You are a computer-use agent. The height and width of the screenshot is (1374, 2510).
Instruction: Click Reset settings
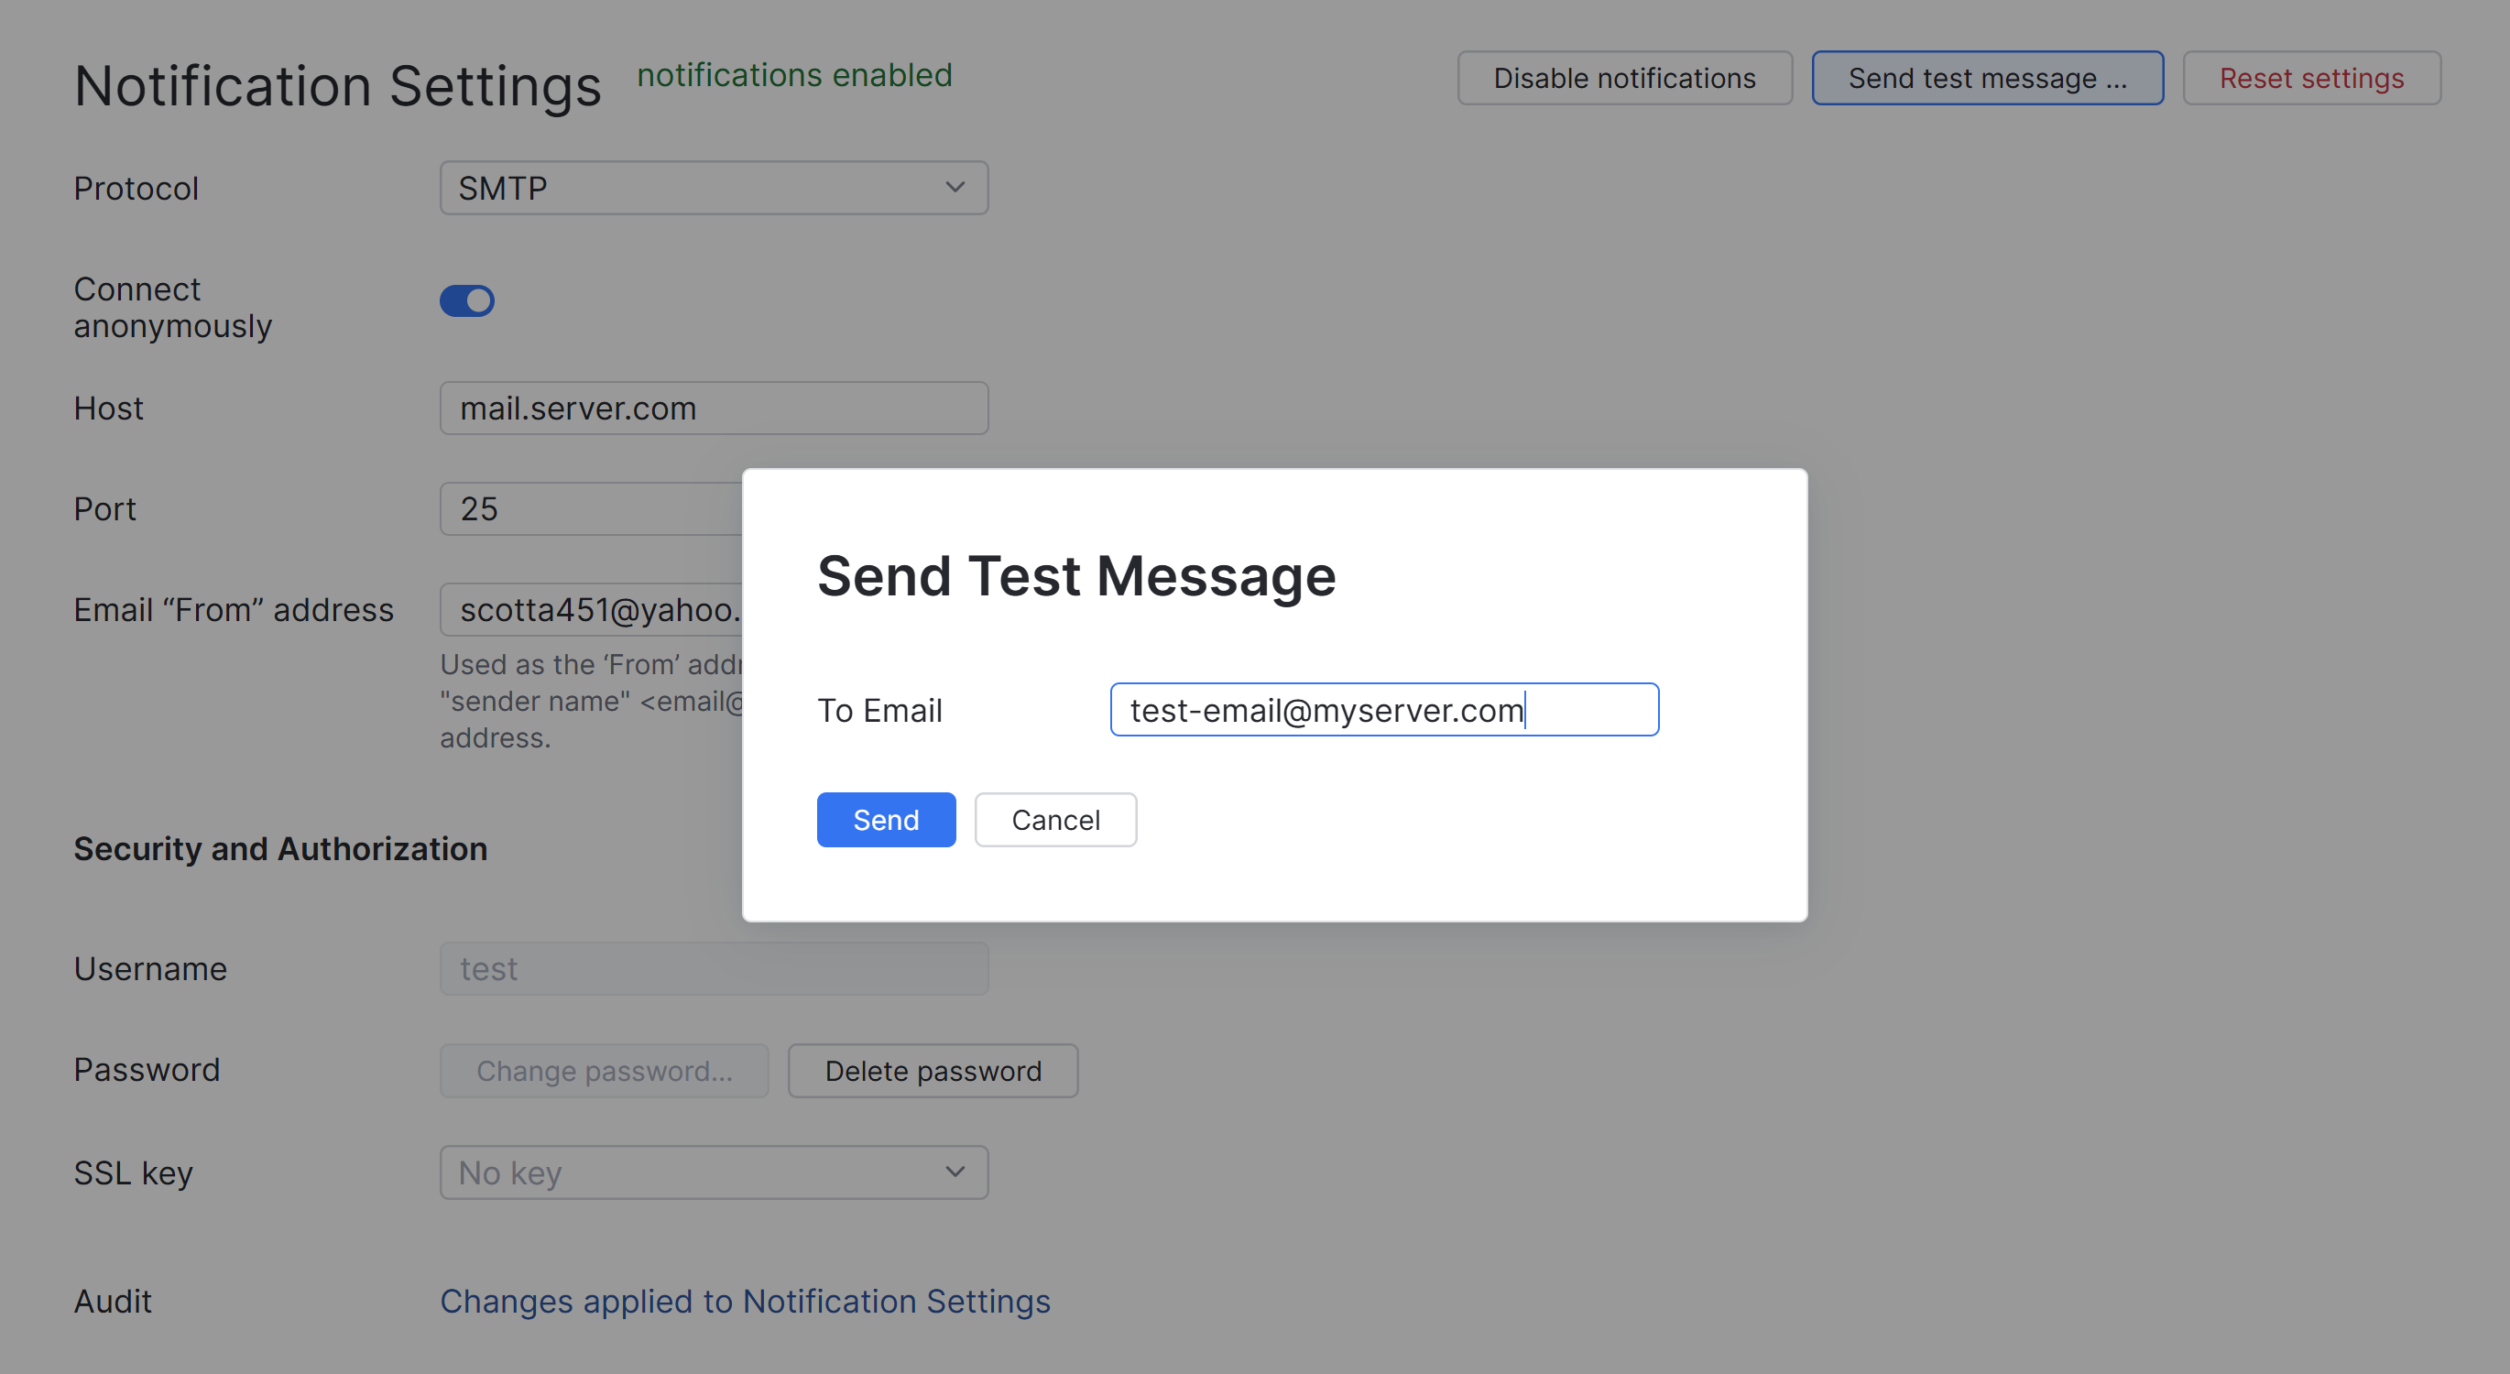pos(2310,78)
